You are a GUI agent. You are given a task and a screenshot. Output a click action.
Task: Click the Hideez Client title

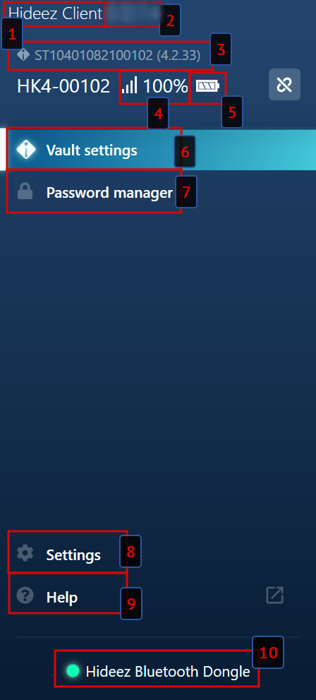[x=55, y=13]
